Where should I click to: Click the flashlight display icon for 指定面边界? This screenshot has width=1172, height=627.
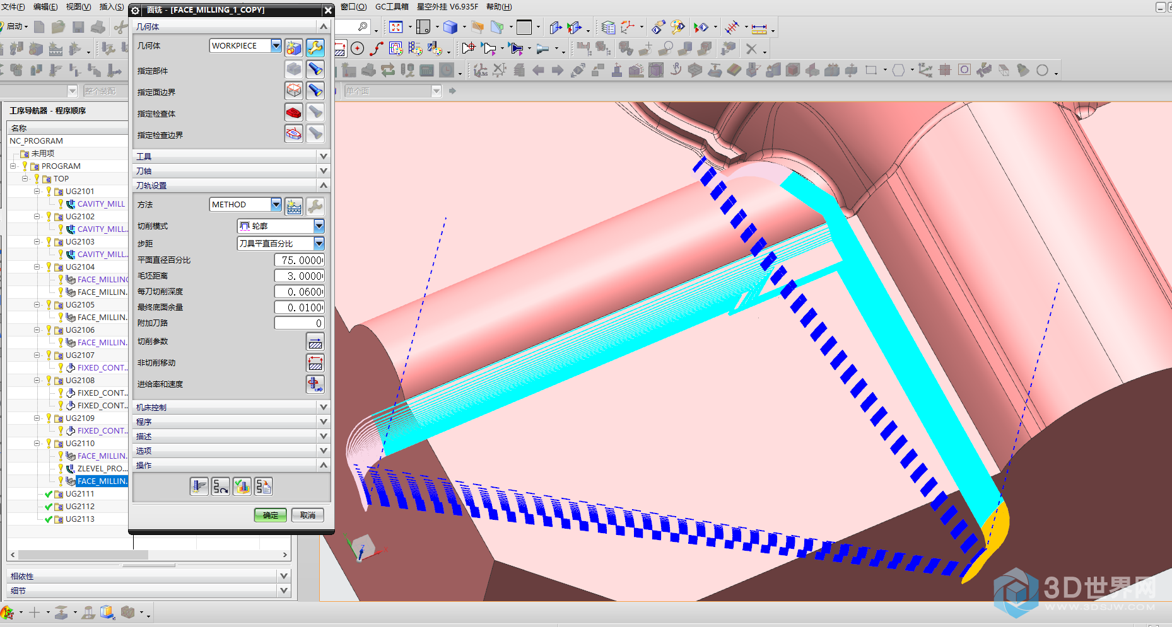coord(315,91)
